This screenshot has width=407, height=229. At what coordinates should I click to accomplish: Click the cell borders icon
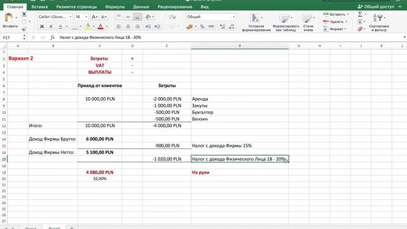click(74, 27)
